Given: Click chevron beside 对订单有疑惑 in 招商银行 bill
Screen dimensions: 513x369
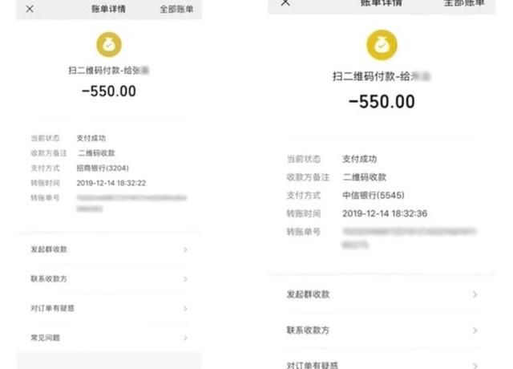Looking at the screenshot, I should pos(186,308).
